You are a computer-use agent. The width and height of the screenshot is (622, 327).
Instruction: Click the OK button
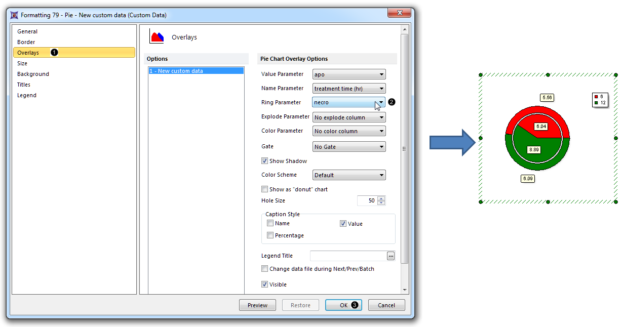pos(343,305)
